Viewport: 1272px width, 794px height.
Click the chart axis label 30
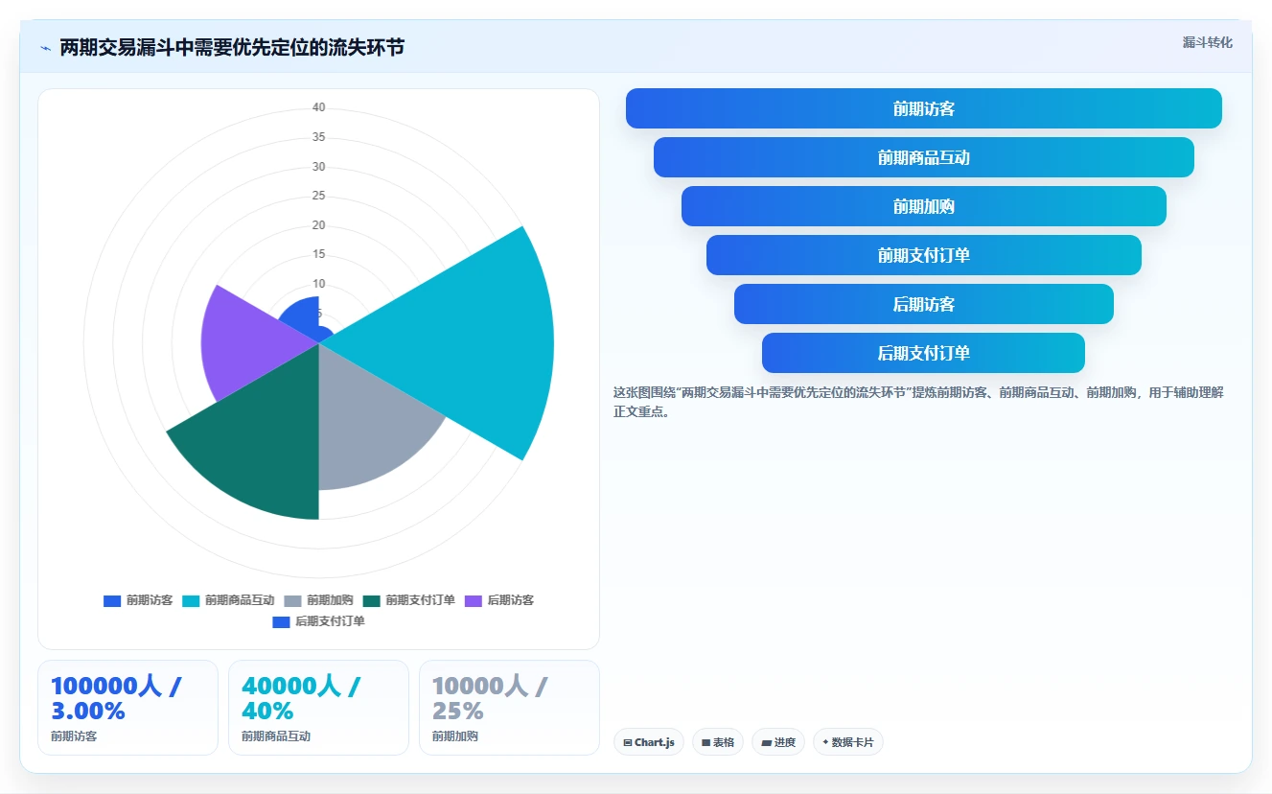pos(318,167)
